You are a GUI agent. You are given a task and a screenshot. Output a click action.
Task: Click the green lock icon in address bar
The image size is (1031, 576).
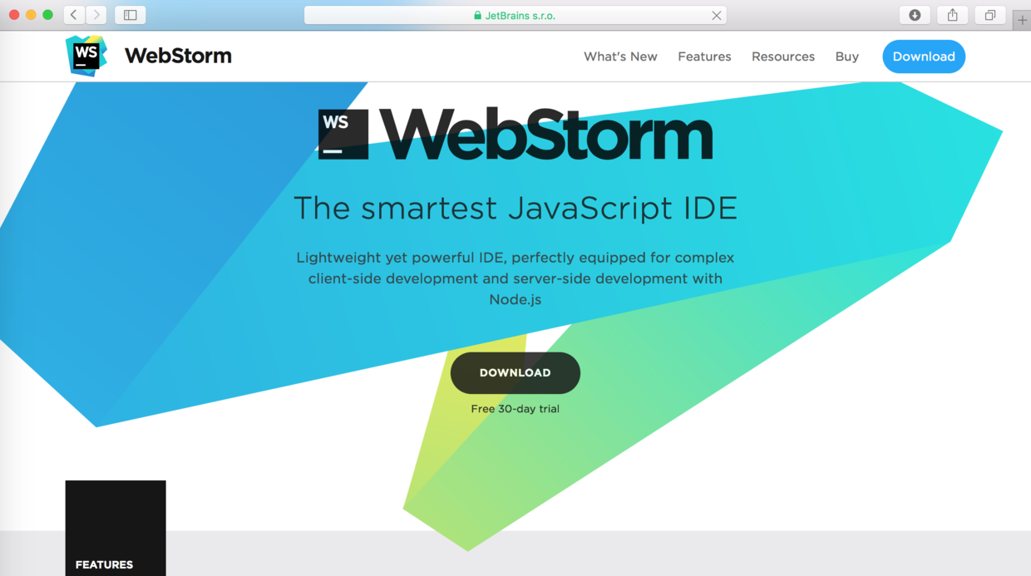(x=477, y=15)
